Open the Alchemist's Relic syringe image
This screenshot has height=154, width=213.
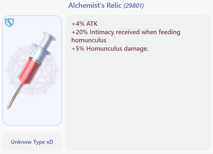tap(32, 70)
